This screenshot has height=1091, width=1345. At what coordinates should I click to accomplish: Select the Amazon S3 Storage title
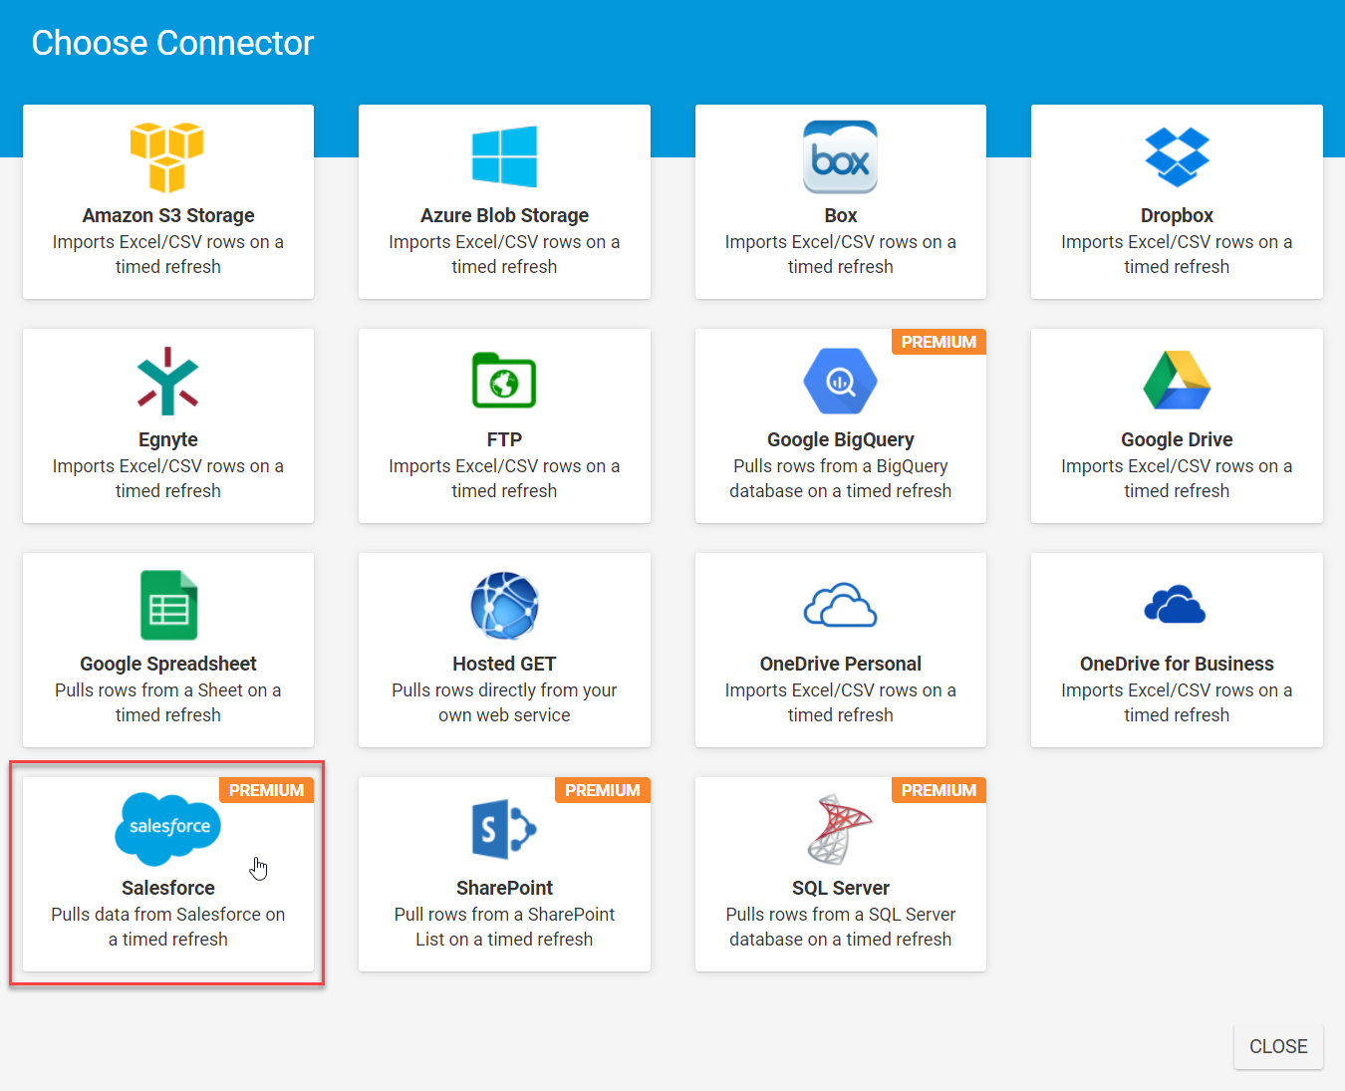click(x=167, y=215)
